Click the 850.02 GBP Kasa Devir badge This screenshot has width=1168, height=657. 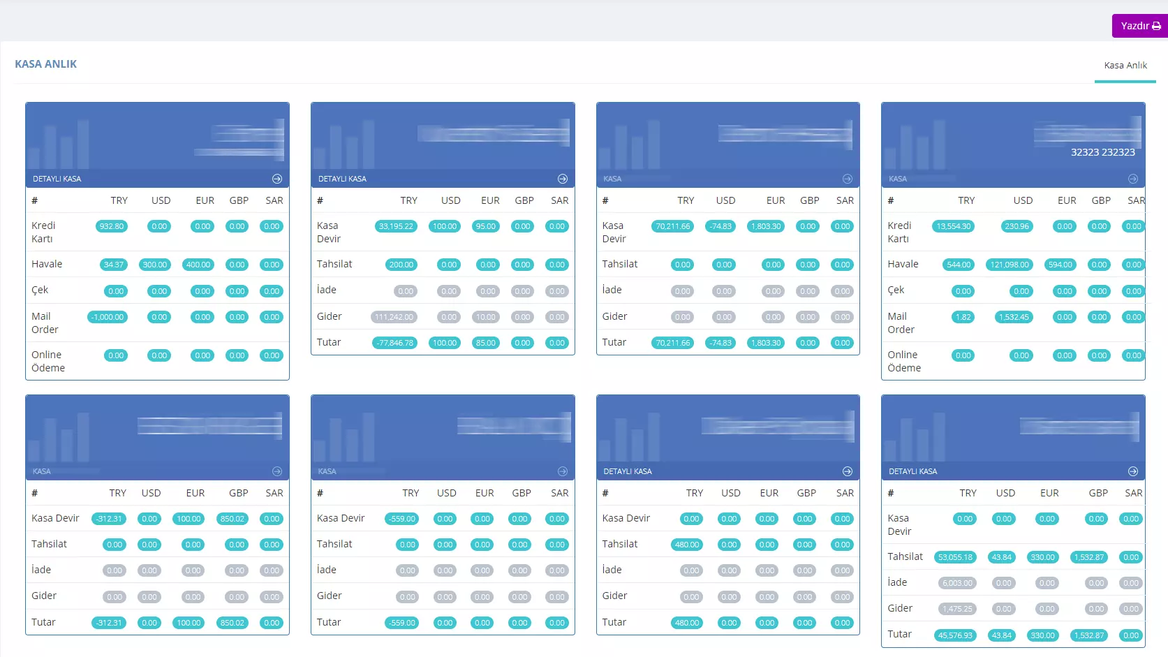tap(232, 519)
